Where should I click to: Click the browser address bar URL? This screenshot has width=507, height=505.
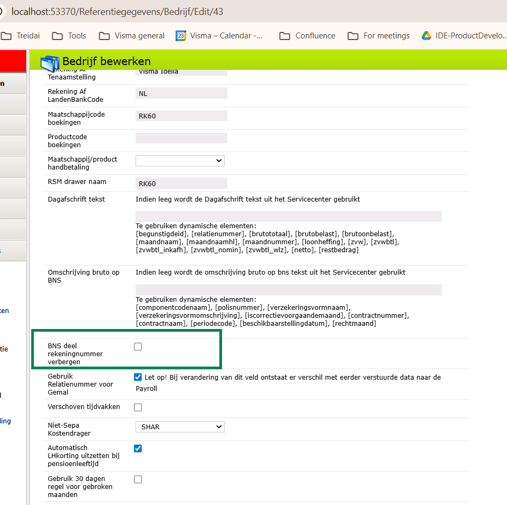pos(117,12)
